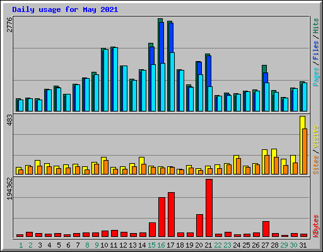Click day 29 on the x-axis
The image size is (323, 252).
tap(284, 245)
